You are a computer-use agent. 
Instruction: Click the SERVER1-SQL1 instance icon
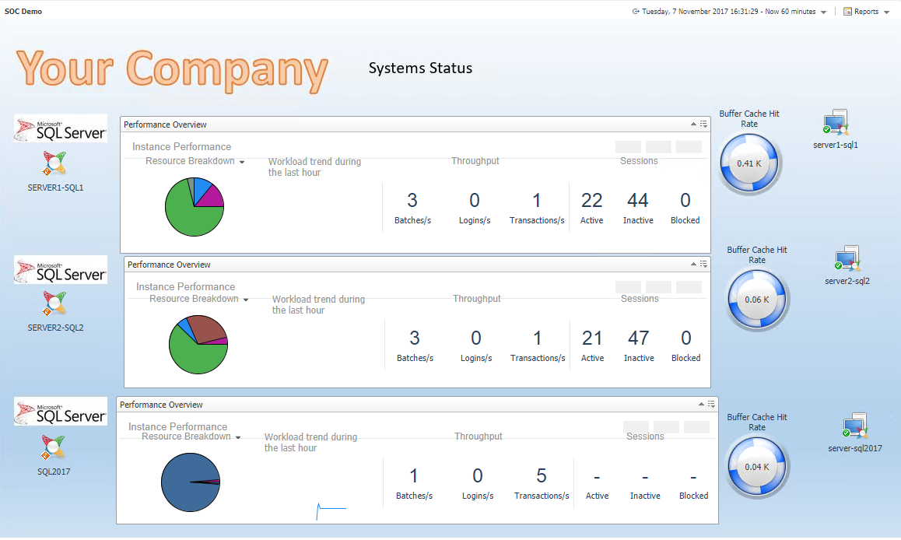[54, 163]
